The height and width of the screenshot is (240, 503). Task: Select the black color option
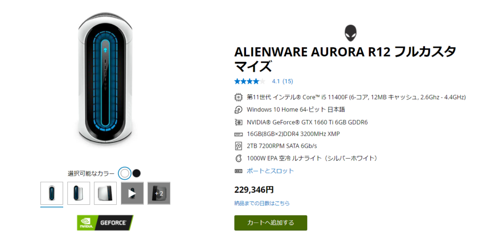[x=137, y=173]
